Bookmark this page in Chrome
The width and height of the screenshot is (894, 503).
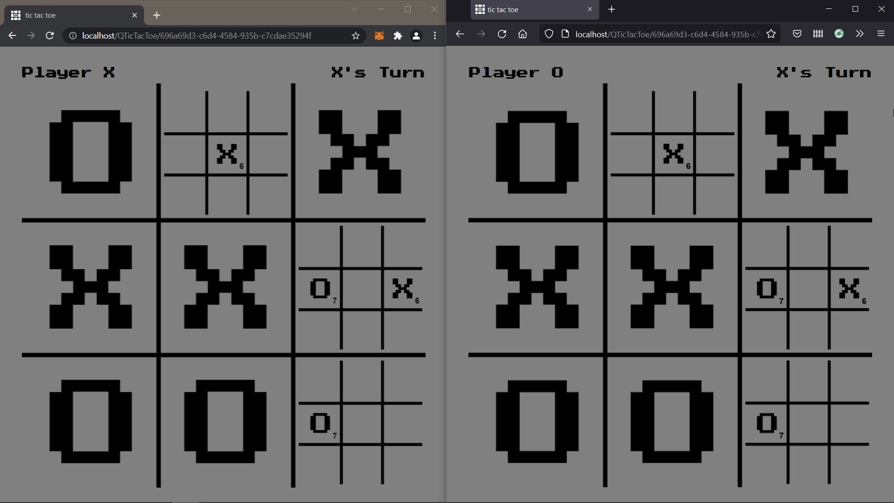tap(356, 36)
